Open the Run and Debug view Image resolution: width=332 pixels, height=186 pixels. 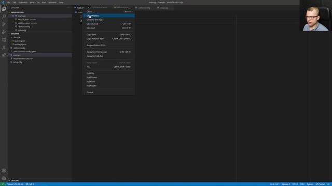coord(4,32)
